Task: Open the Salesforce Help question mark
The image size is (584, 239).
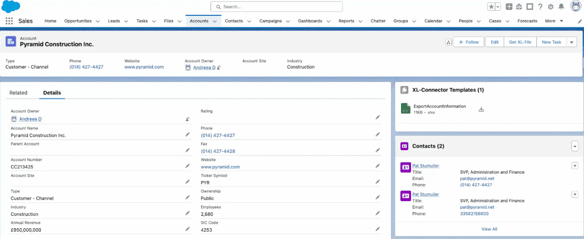Action: [x=540, y=7]
